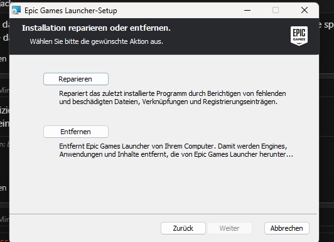334x242 pixels.
Task: Open the setup installer icon in title bar
Action: pyautogui.click(x=16, y=11)
